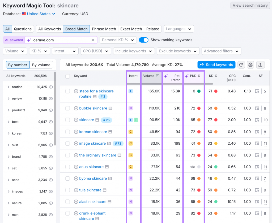Tick checkbox for 'bubble skincare'
Image resolution: width=272 pixels, height=223 pixels.
pyautogui.click(x=68, y=108)
